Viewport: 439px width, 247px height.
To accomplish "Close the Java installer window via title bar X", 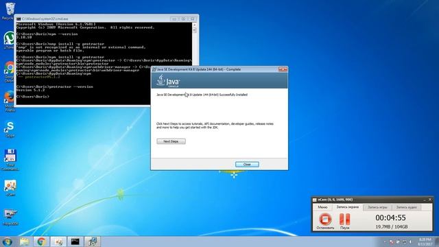I will point(283,69).
